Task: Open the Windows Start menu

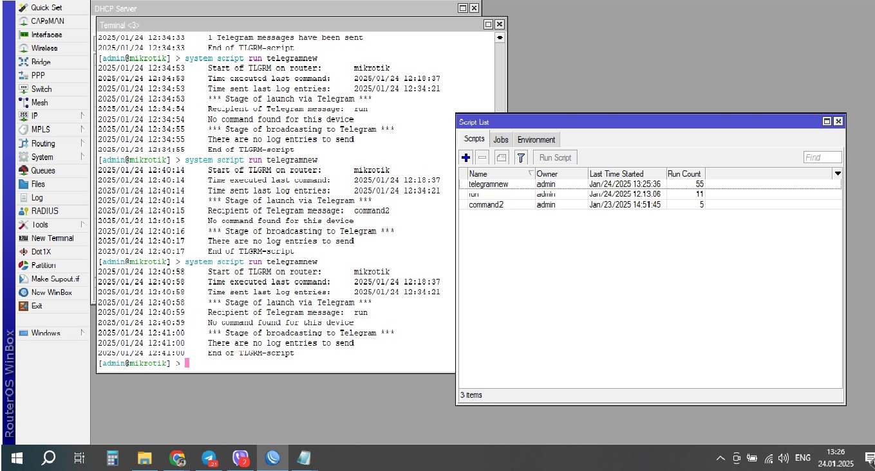Action: (17, 458)
